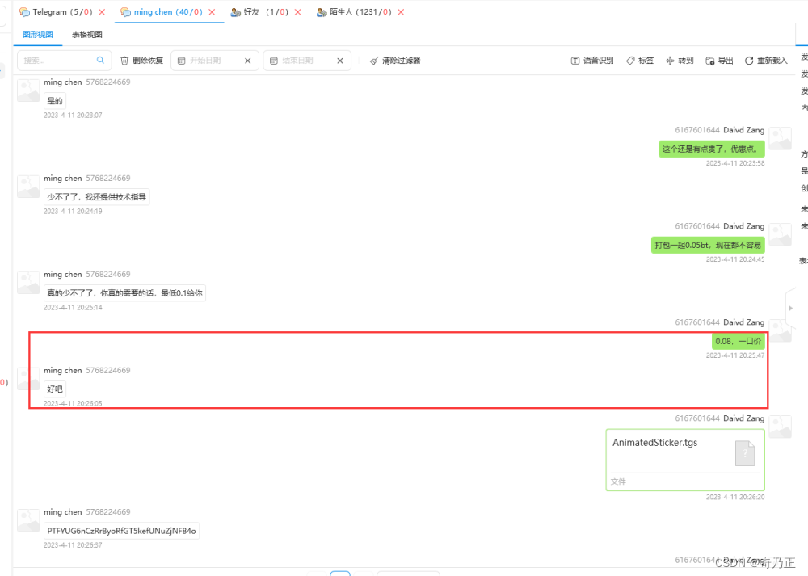Image resolution: width=808 pixels, height=576 pixels.
Task: Select message 这个还是有点贵了，优惠点。
Action: click(712, 149)
